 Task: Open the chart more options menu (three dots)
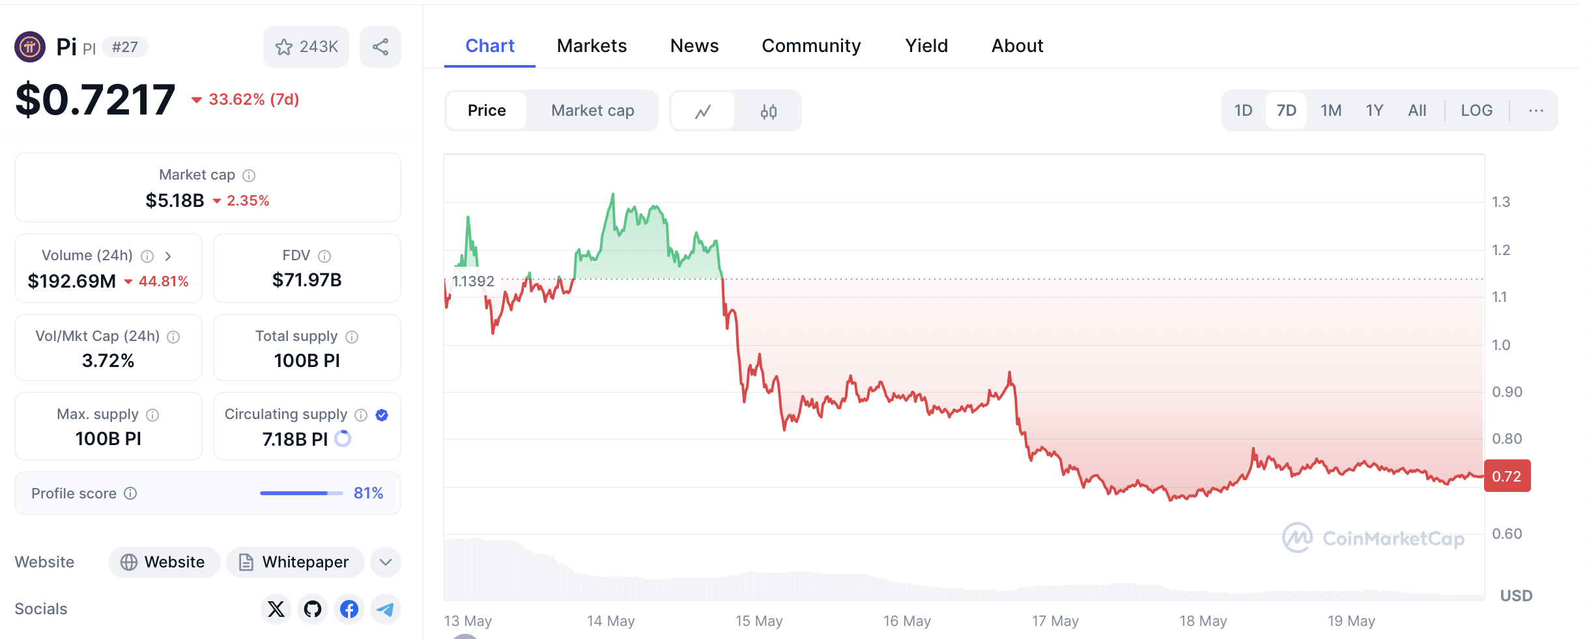pyautogui.click(x=1536, y=111)
